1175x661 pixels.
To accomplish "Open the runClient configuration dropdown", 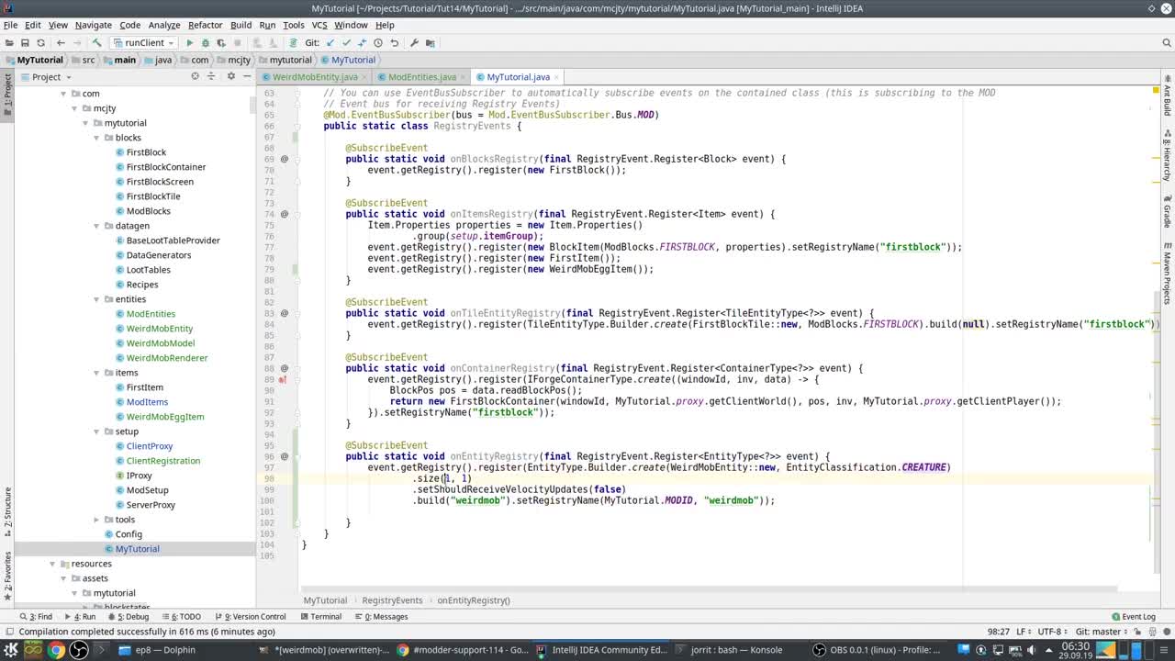I will [x=145, y=43].
